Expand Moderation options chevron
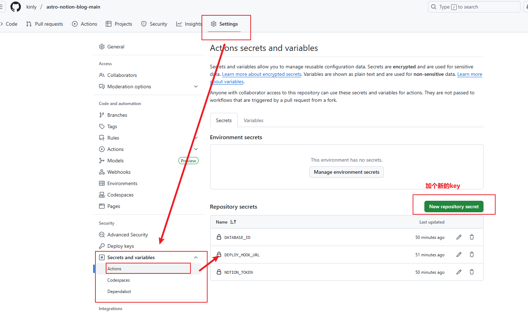This screenshot has width=528, height=314. [196, 87]
